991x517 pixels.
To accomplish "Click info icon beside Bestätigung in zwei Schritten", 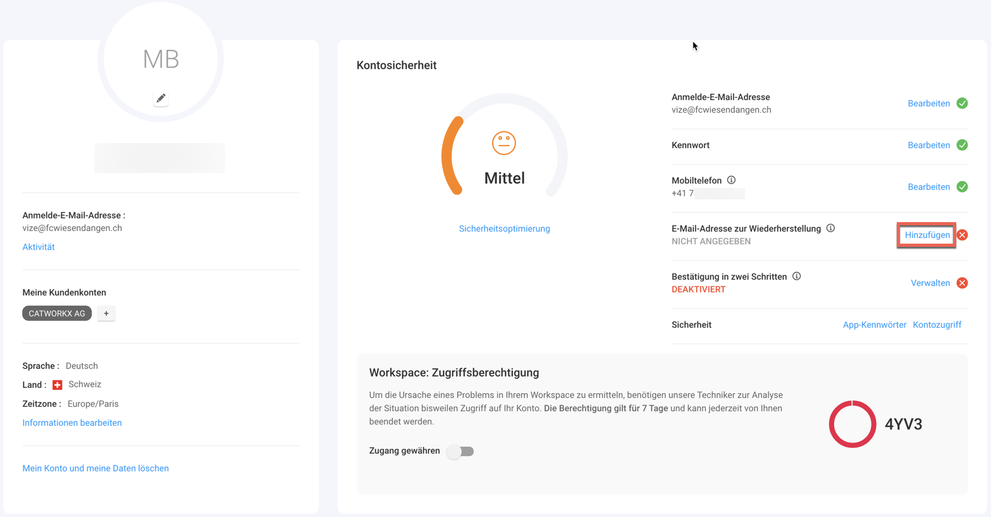I will point(796,277).
